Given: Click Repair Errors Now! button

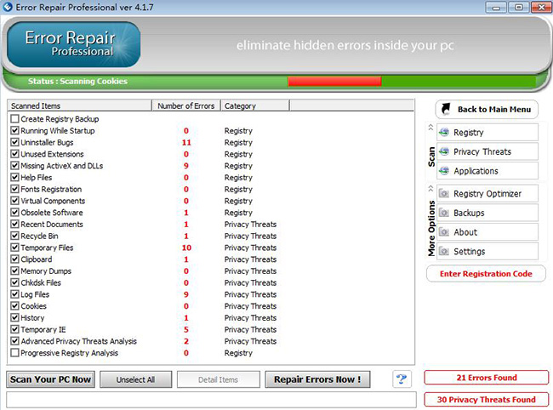Looking at the screenshot, I should click(317, 379).
